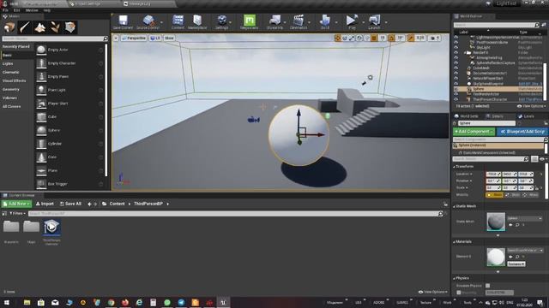Viewport: 549px width, 308px height.
Task: Open the Blueprints toolbar icon
Action: point(274,21)
